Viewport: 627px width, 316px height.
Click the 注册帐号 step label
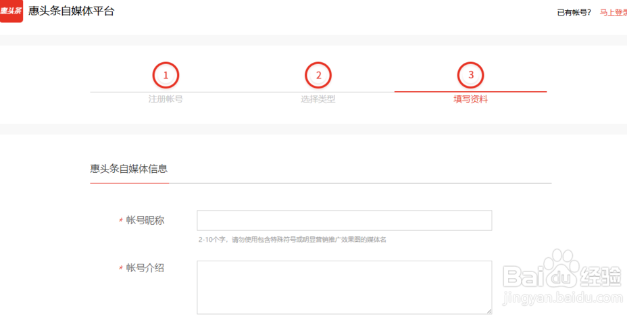click(166, 99)
